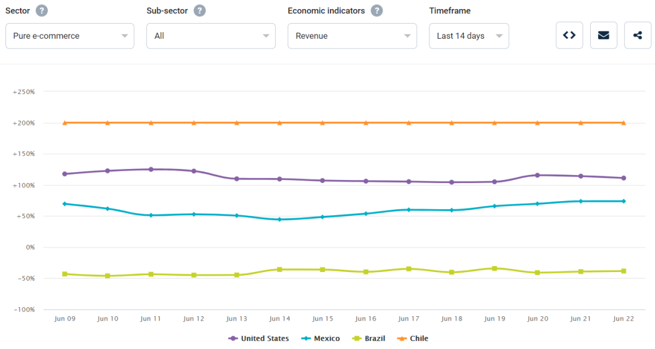The height and width of the screenshot is (349, 655).
Task: Click the Mexico data point on Jun 14
Action: coord(280,219)
